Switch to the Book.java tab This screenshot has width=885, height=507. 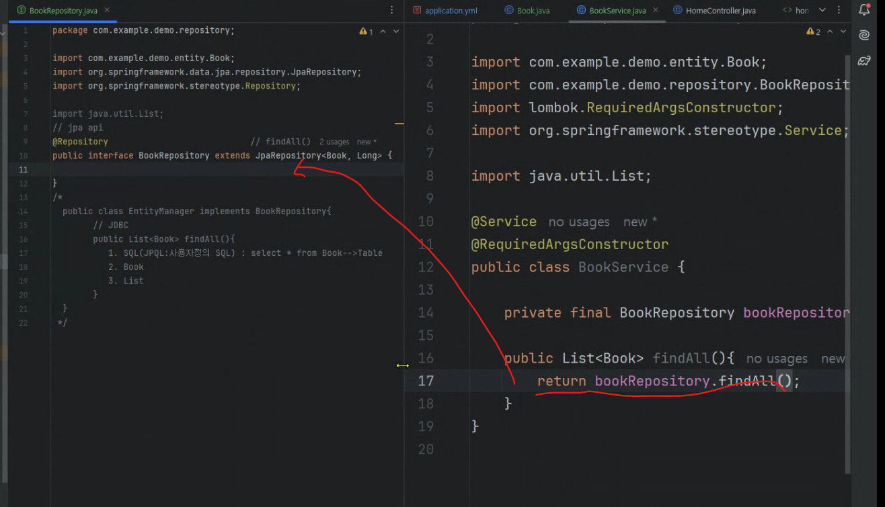click(x=533, y=10)
